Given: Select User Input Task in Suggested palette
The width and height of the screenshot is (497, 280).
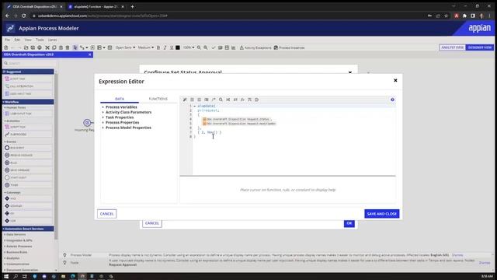Looking at the screenshot, I should pyautogui.click(x=28, y=94).
